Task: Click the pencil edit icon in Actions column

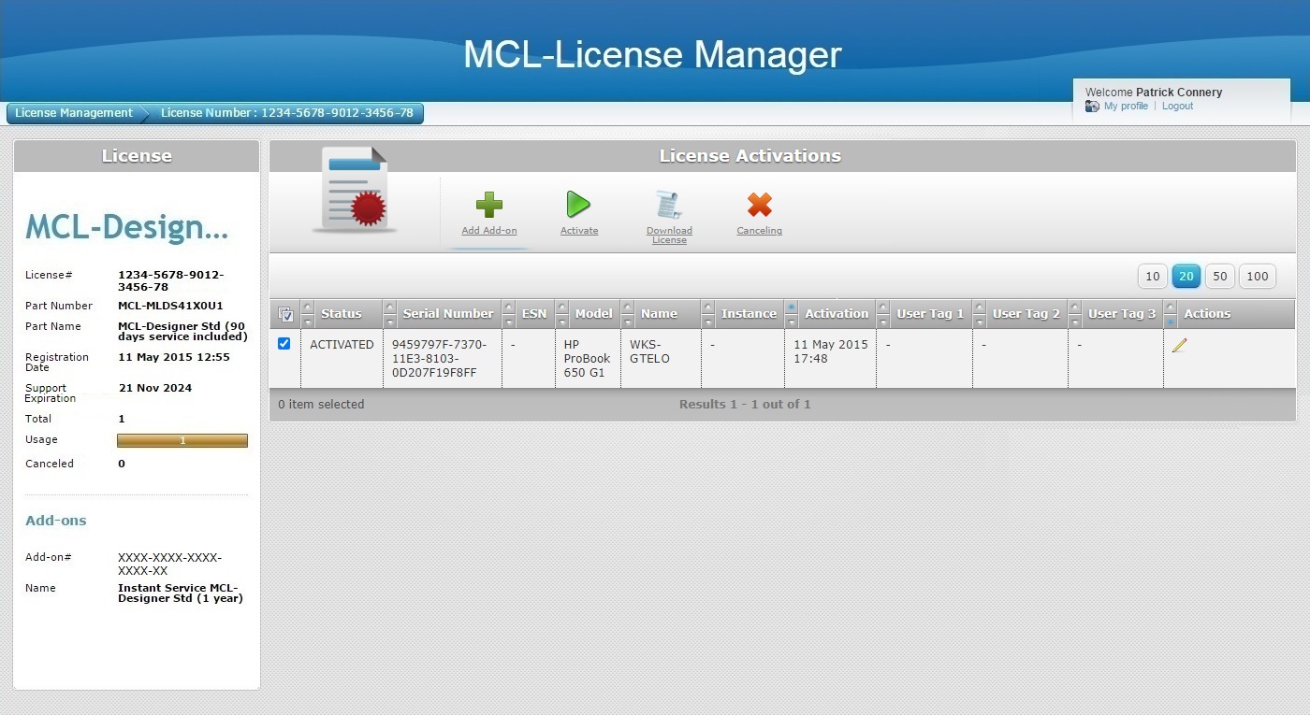Action: point(1179,345)
